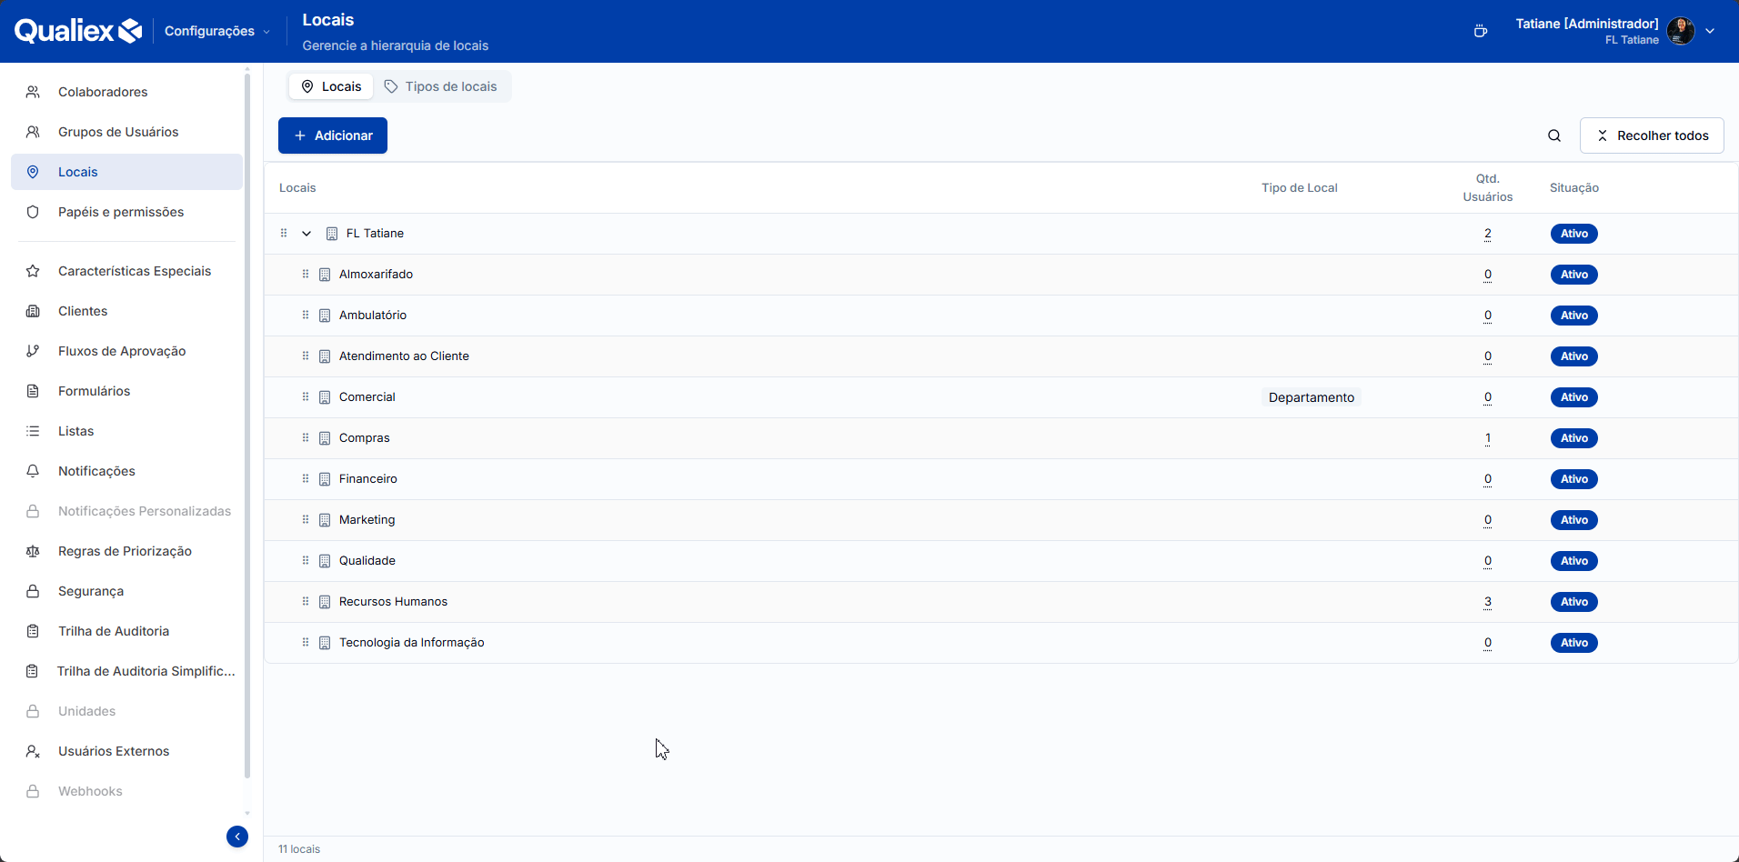The height and width of the screenshot is (862, 1739).
Task: Go to Clientes in the sidebar
Action: [x=126, y=311]
